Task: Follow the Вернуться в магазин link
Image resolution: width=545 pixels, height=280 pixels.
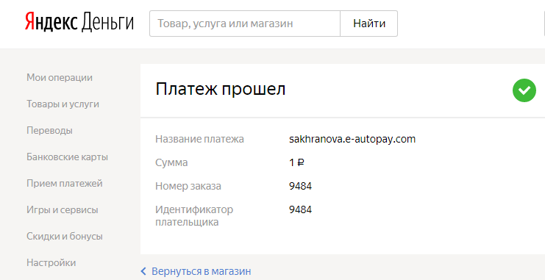Action: (202, 271)
